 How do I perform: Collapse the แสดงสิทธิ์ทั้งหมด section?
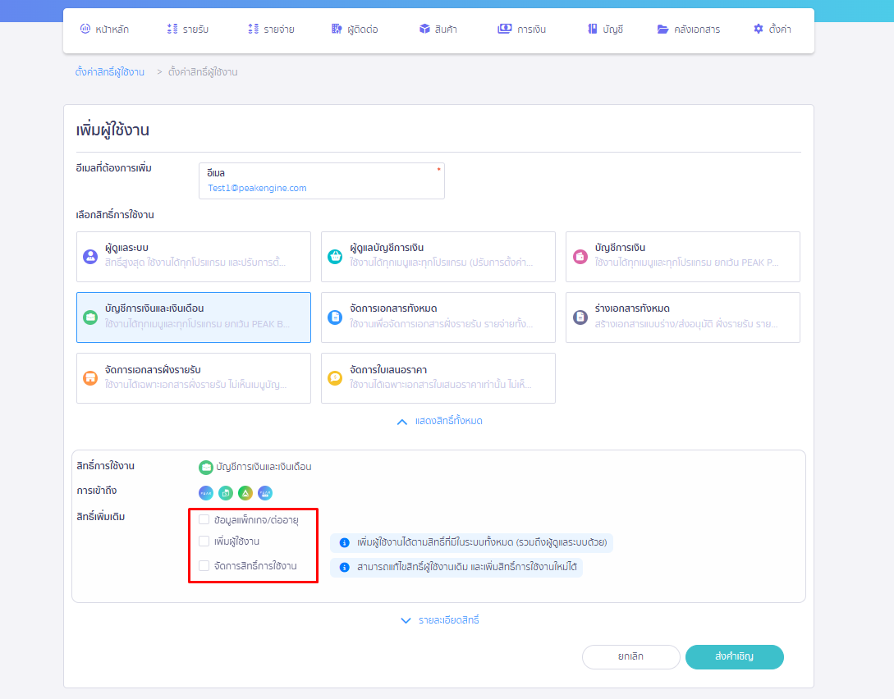(439, 421)
